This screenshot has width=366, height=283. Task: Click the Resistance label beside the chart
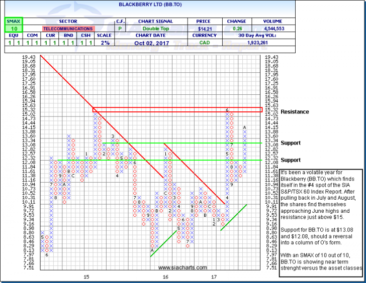tap(295, 112)
